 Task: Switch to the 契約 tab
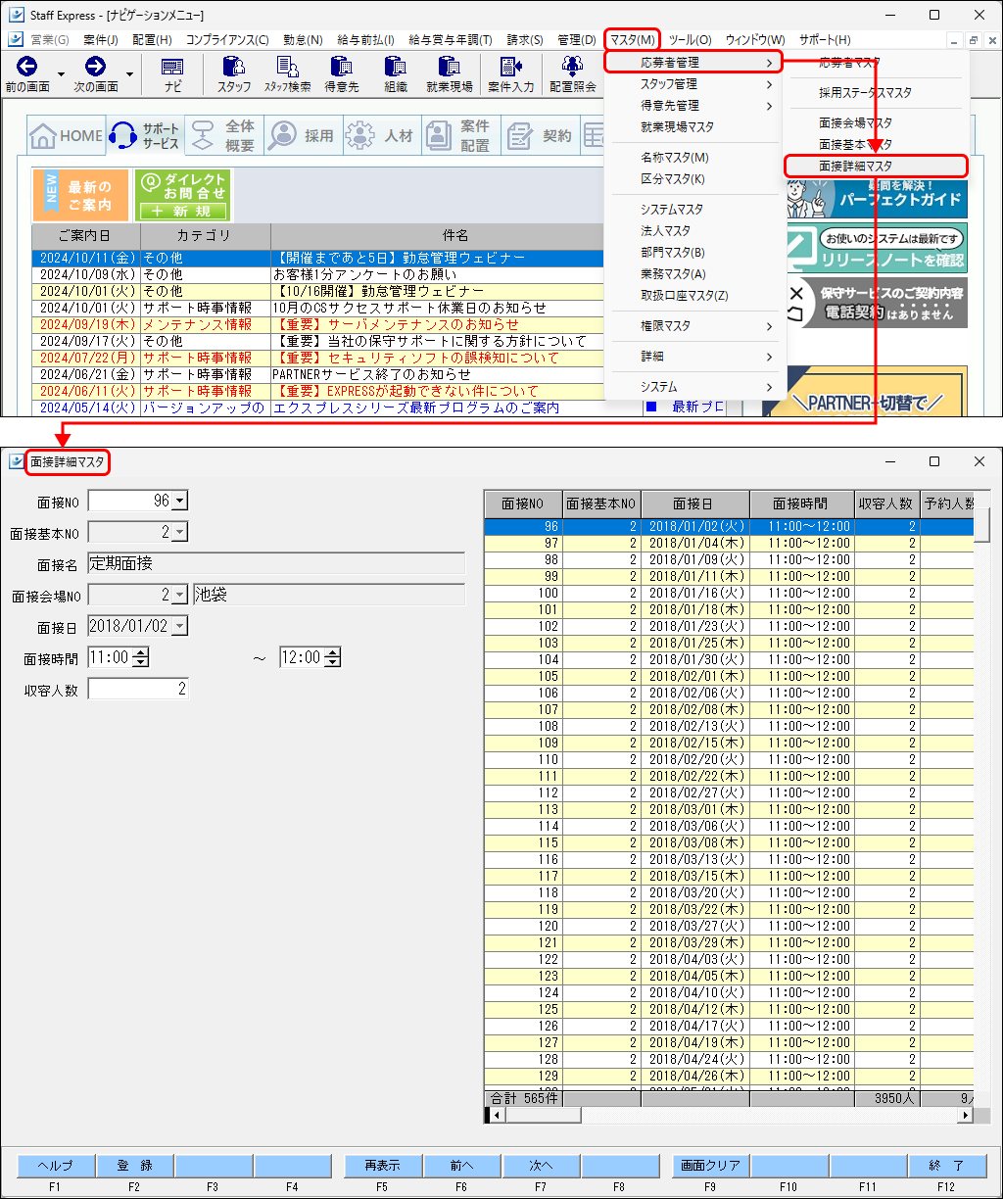540,136
